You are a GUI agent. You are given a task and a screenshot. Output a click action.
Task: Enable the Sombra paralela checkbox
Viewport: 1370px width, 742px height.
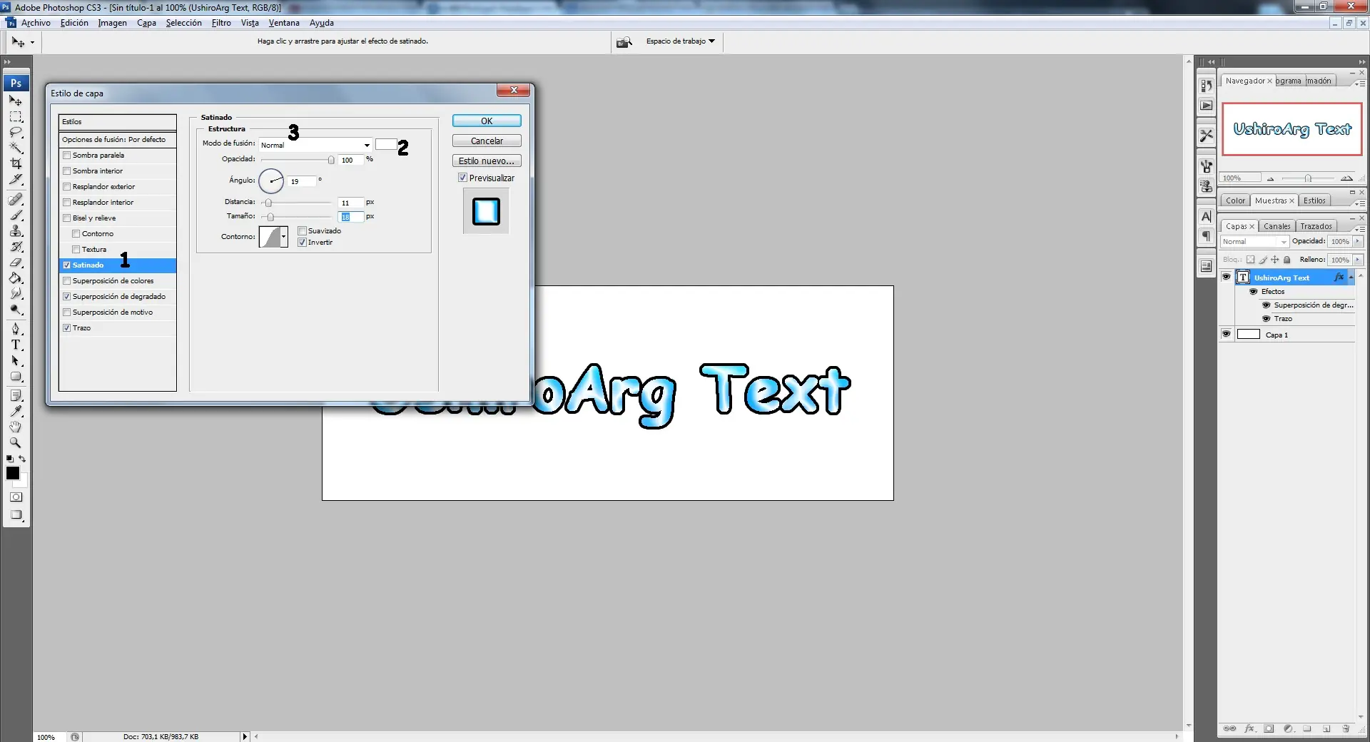tap(67, 155)
